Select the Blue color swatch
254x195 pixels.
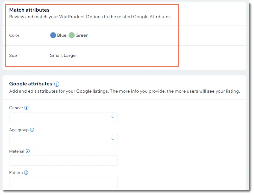(x=53, y=35)
